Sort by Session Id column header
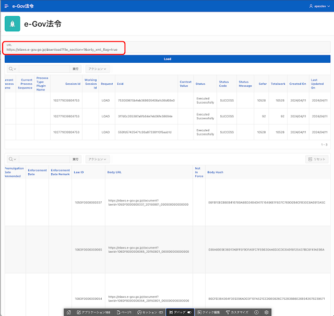Viewport: 334px width, 316px height. click(x=73, y=84)
